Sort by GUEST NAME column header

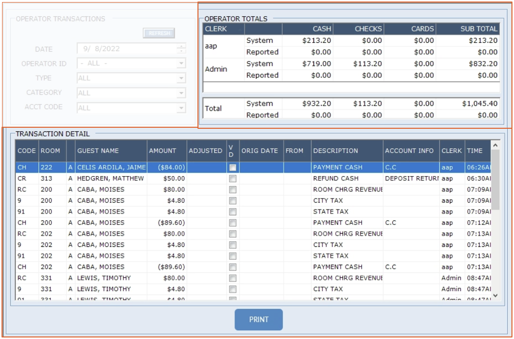[x=98, y=151]
